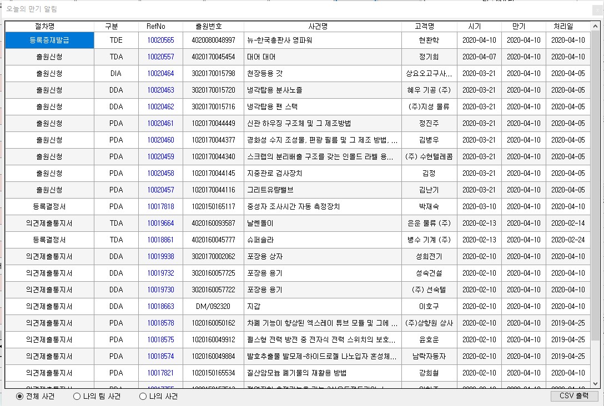604x406 pixels.
Task: Click case name 지중관로 검사장치
Action: coord(274,173)
